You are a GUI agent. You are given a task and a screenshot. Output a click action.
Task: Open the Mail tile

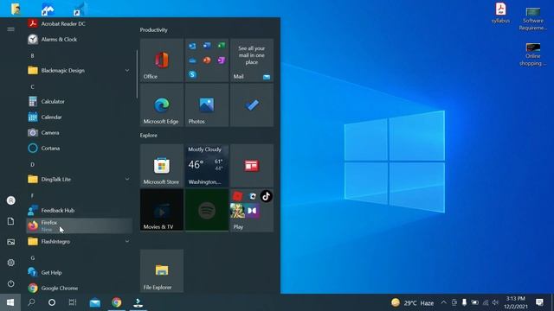click(x=252, y=60)
